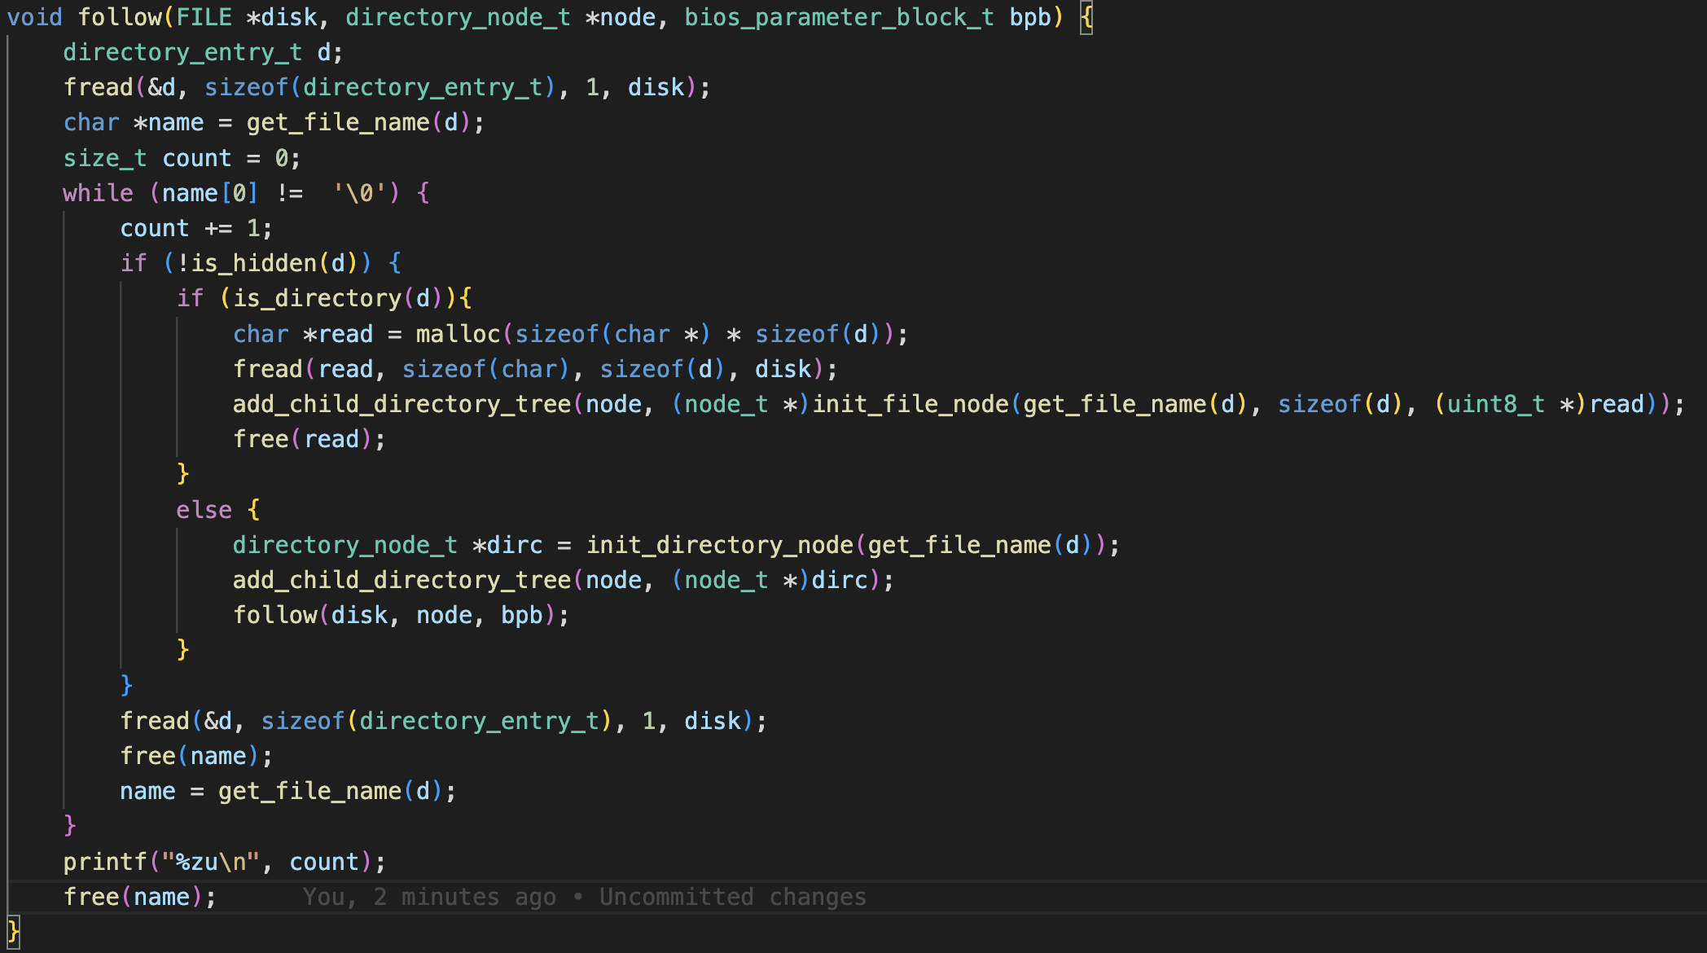
Task: Click the function's final closing brace
Action: [x=14, y=930]
